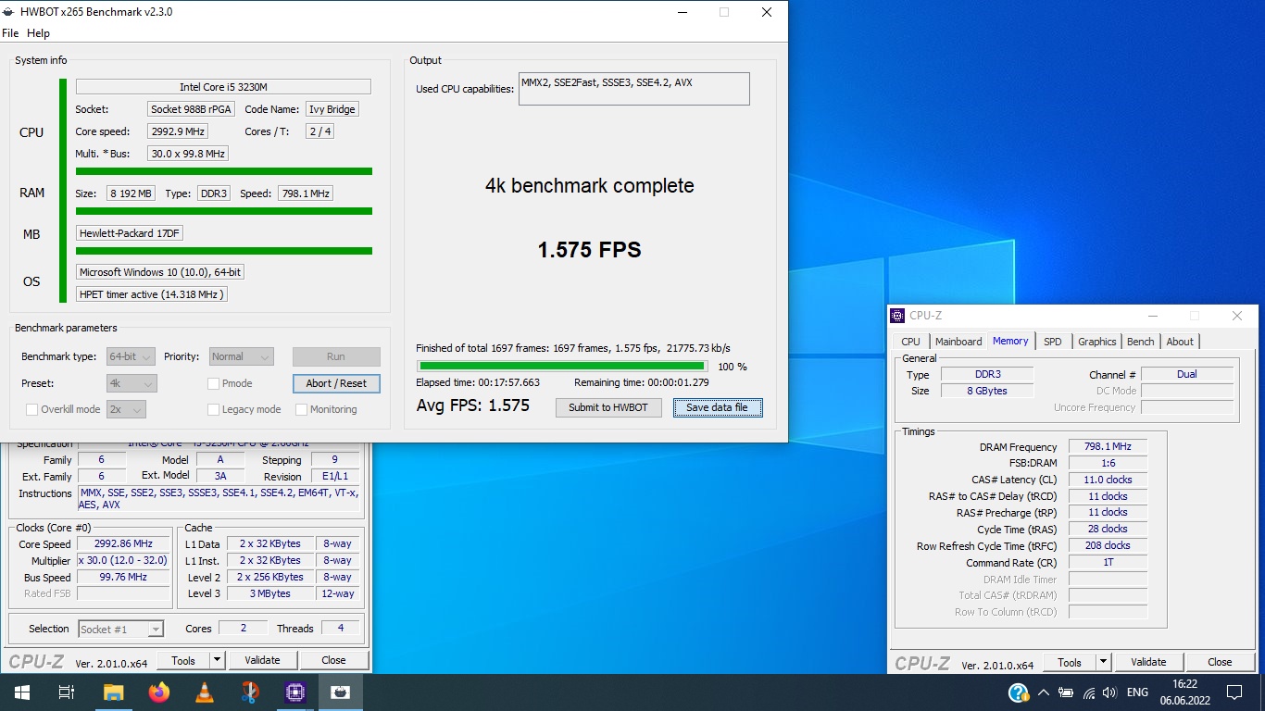Click the Channel # Dual value
Screen dimensions: 1265x711
click(1187, 374)
